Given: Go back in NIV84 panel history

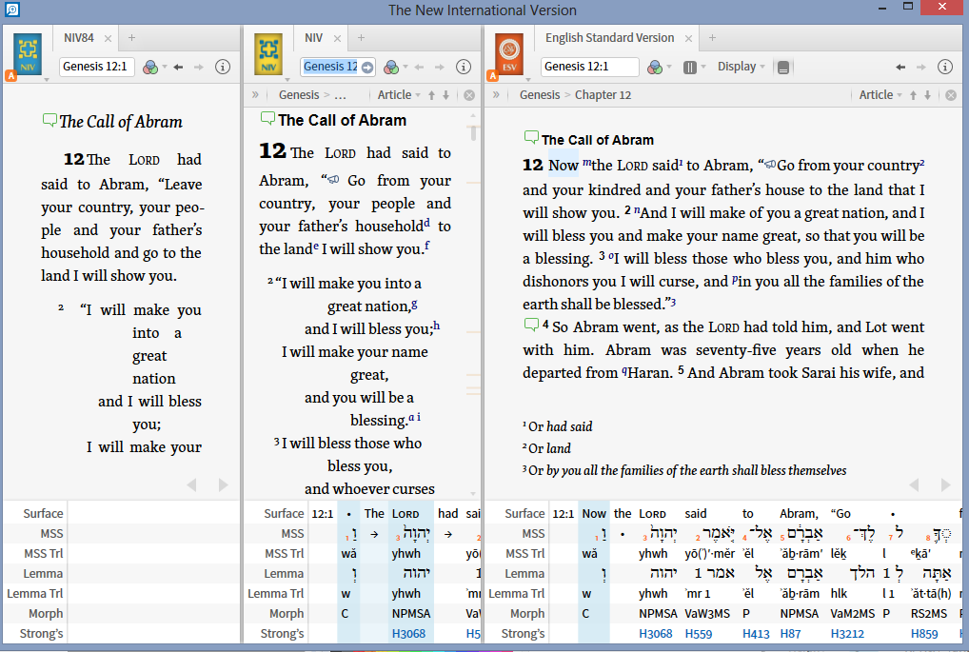Looking at the screenshot, I should coord(178,67).
